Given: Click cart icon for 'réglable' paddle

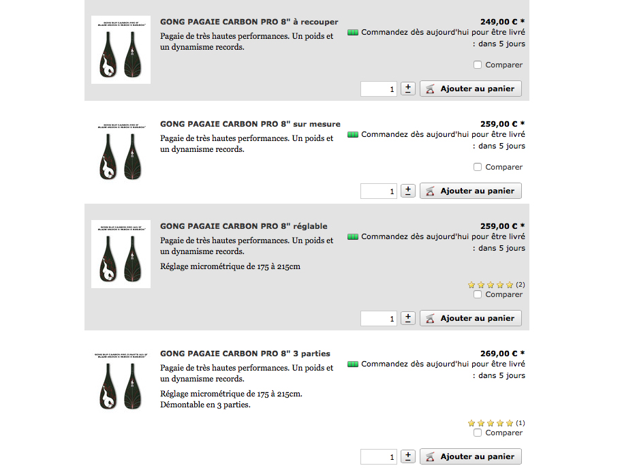Looking at the screenshot, I should pyautogui.click(x=430, y=318).
